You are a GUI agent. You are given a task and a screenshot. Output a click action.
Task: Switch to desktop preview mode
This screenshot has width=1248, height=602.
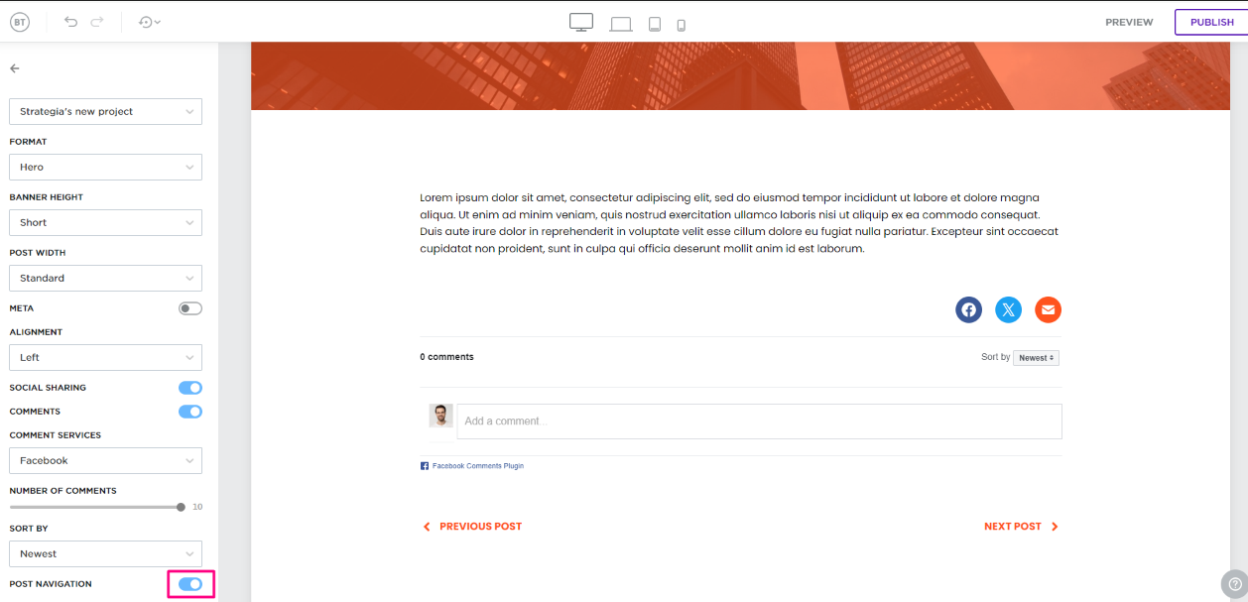pos(581,22)
